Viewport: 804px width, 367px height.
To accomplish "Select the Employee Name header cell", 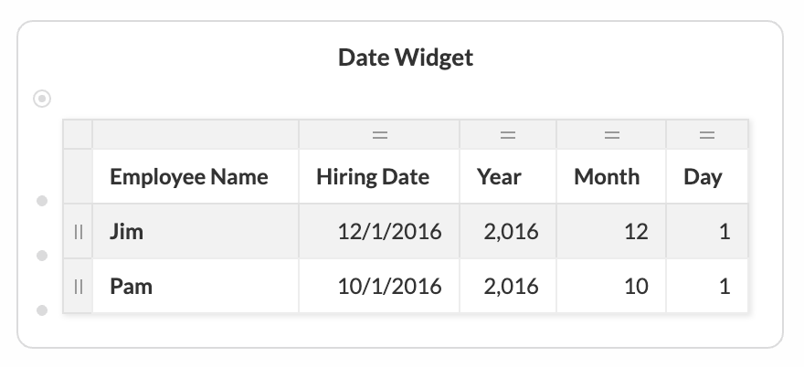I will click(196, 177).
